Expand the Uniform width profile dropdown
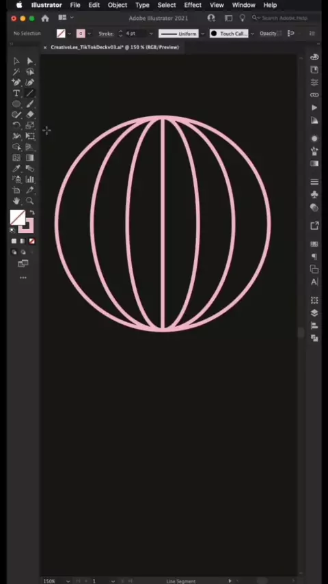 tap(202, 34)
